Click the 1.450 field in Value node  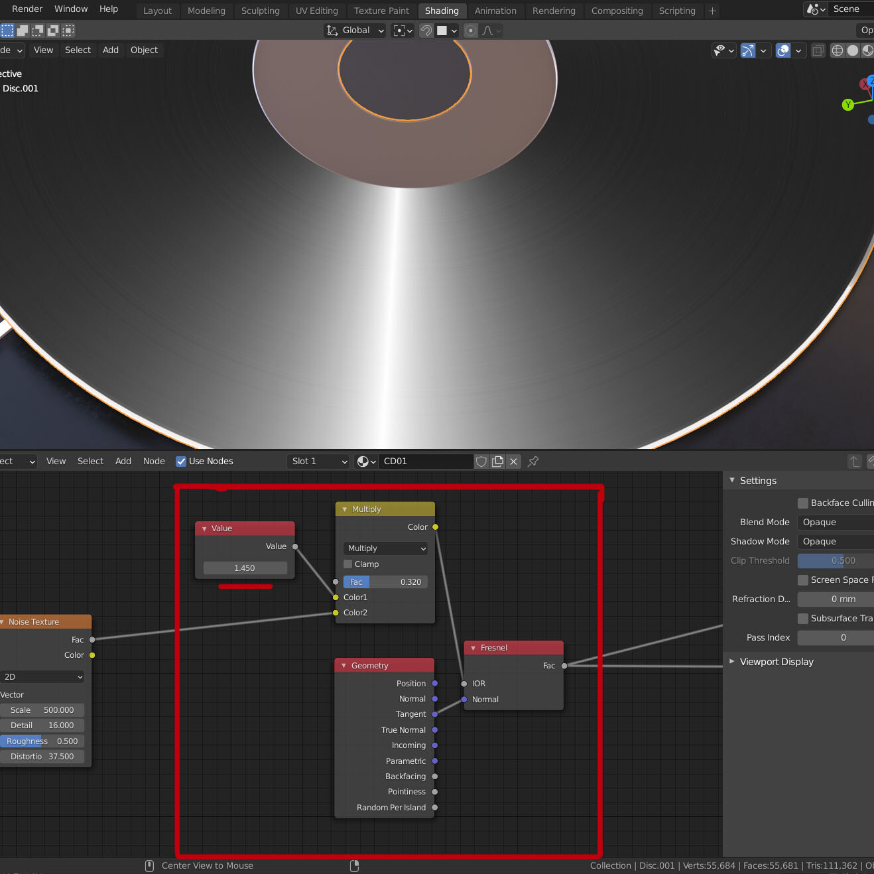coord(245,568)
